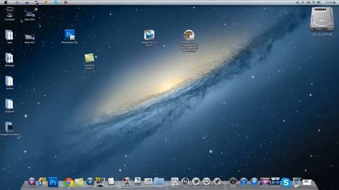Open Camtasia from the dock

click(x=79, y=182)
